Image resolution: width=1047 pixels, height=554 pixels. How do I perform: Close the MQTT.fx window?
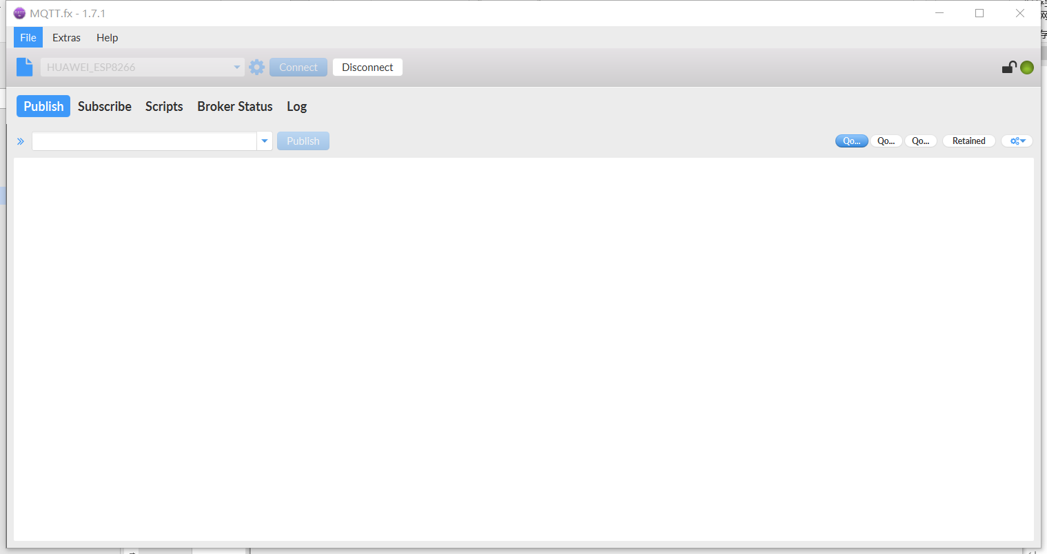click(1020, 13)
